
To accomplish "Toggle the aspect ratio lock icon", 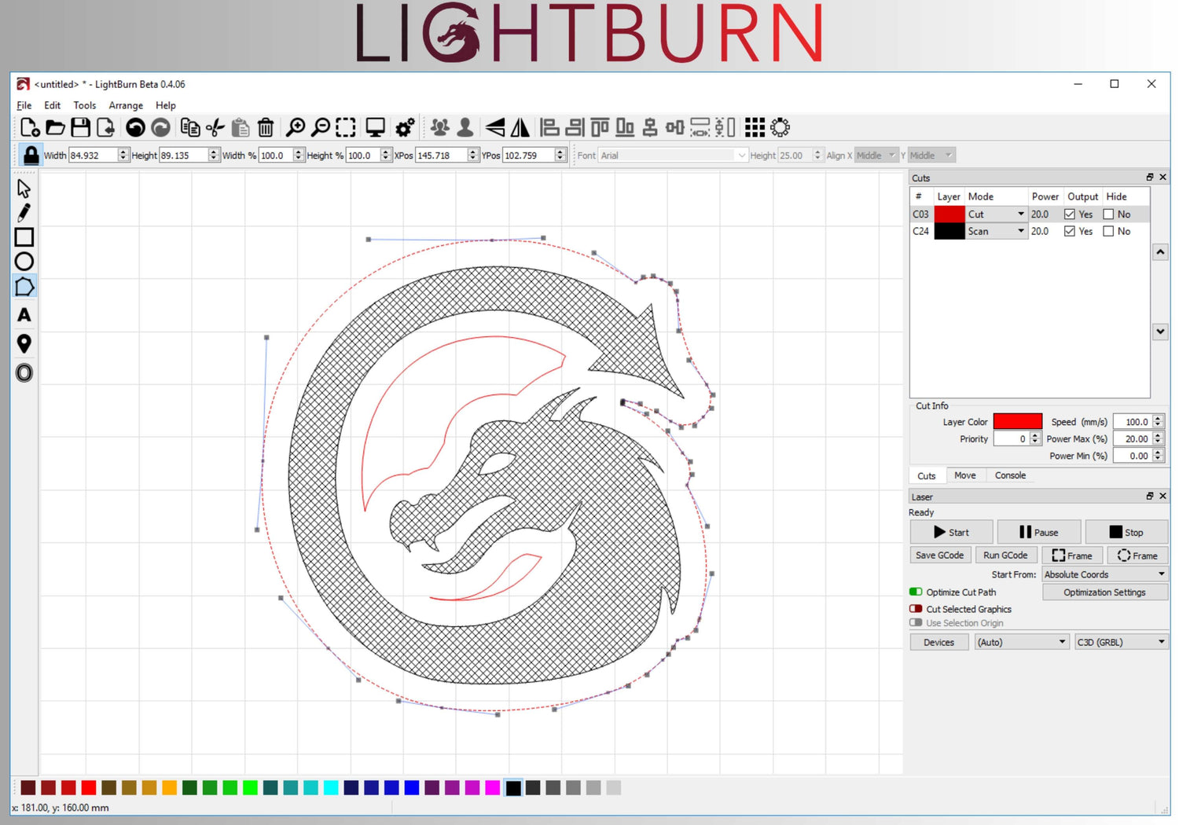I will (x=31, y=155).
